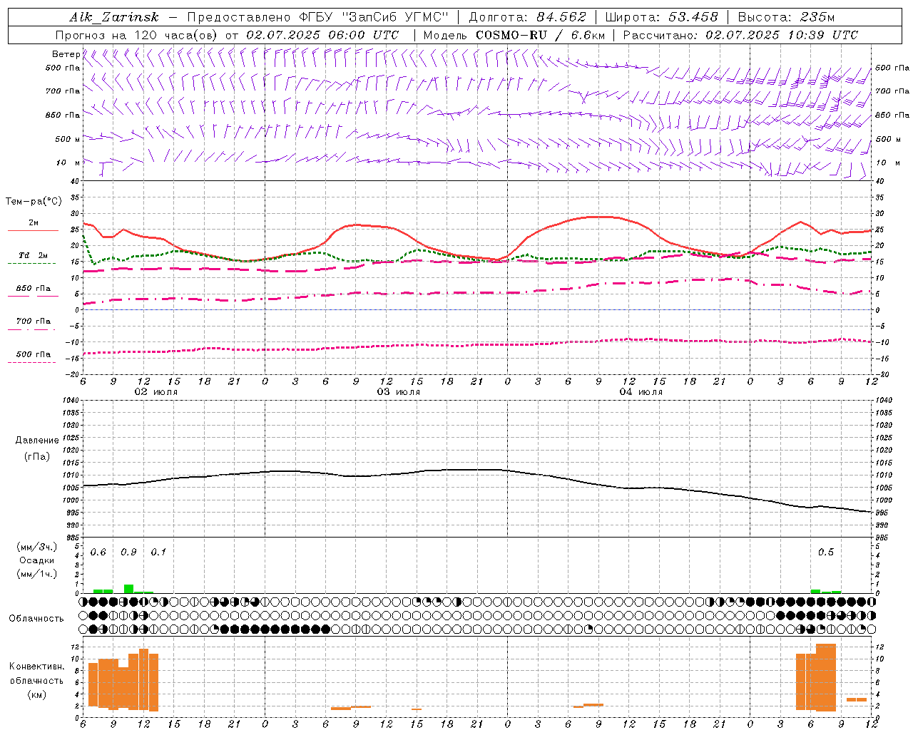This screenshot has width=913, height=730.
Task: Click the longitude value 84.562
Action: point(561,17)
